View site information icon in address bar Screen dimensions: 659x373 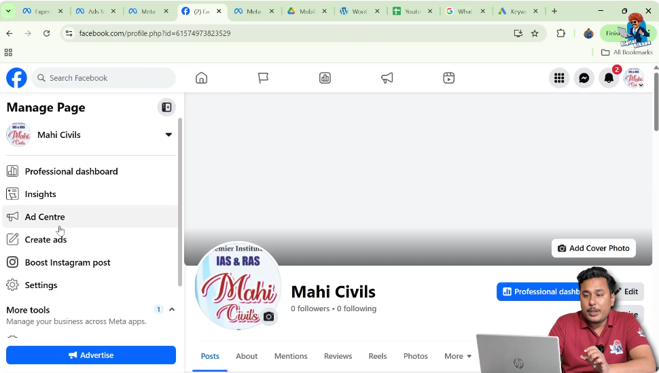point(69,33)
